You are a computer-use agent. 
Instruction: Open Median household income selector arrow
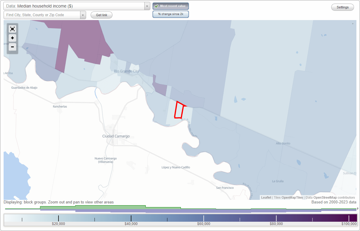147,6
